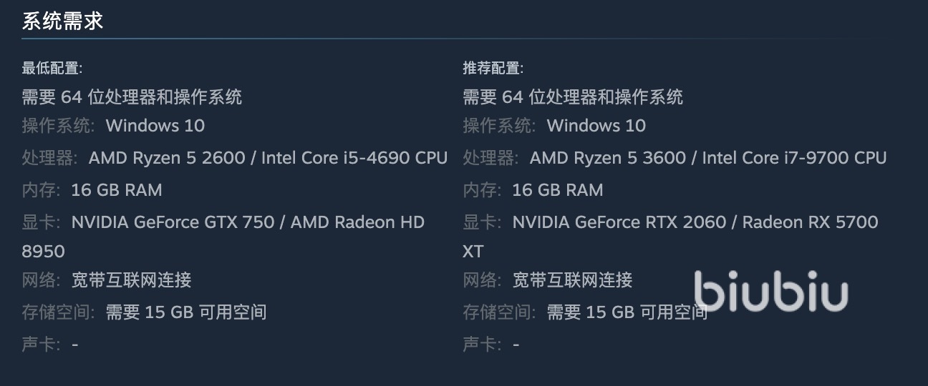
Task: Click 需要 15 GB 可用空间 in recommended column
Action: pos(627,312)
